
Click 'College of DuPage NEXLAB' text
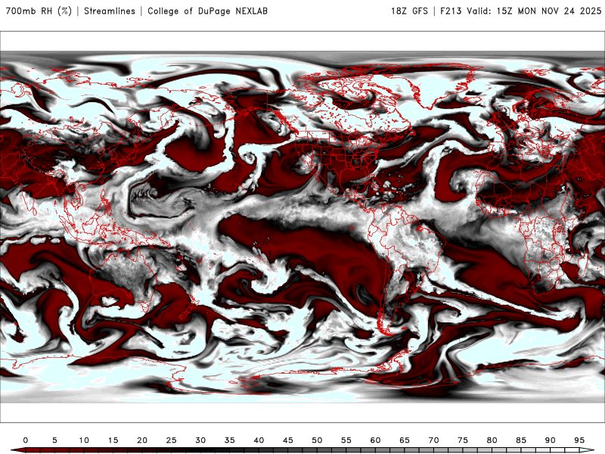click(x=207, y=11)
